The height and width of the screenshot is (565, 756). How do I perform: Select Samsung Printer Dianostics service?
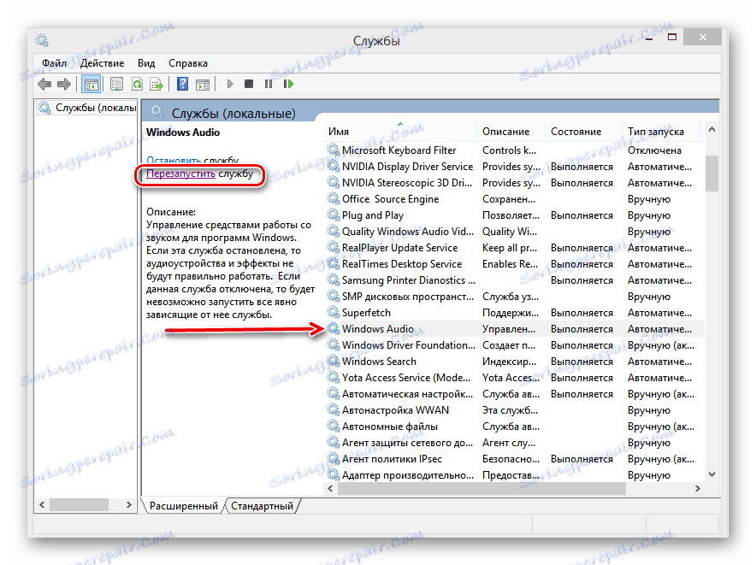click(x=513, y=280)
